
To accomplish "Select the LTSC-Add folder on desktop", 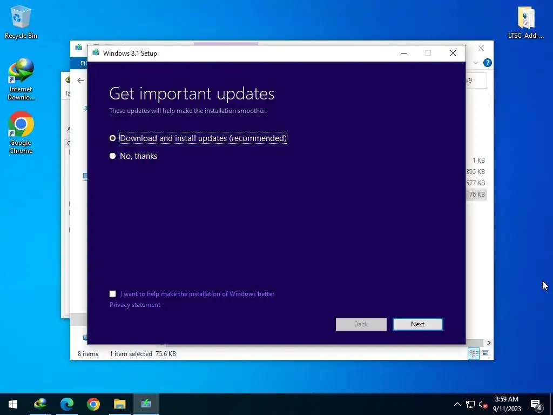I will coord(526,22).
